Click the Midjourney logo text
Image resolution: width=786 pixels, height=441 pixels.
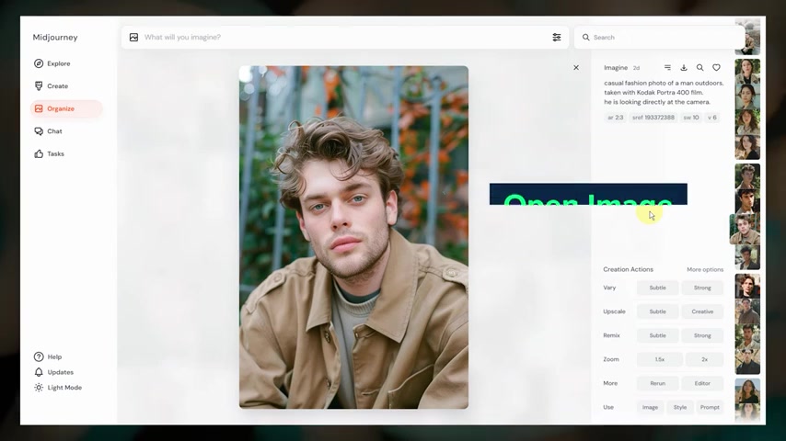coord(55,38)
